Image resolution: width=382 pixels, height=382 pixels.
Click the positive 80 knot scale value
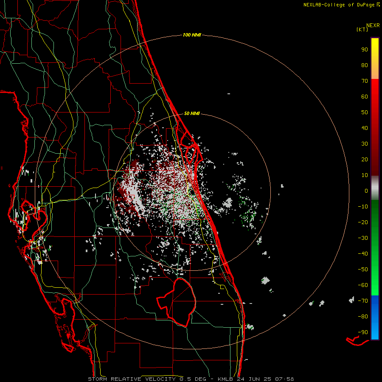point(365,65)
